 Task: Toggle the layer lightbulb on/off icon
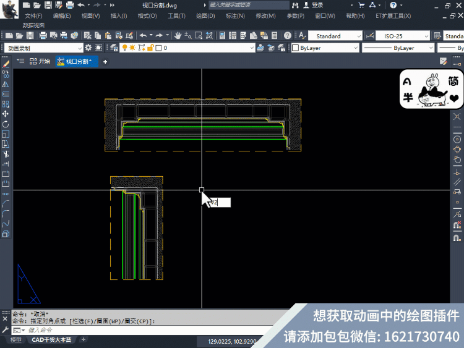click(x=124, y=48)
